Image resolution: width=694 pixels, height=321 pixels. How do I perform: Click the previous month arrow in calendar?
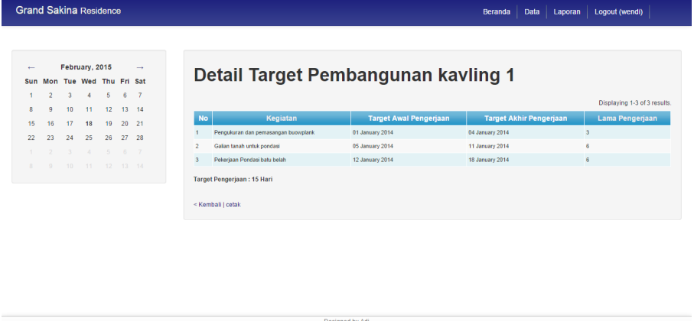pyautogui.click(x=31, y=67)
